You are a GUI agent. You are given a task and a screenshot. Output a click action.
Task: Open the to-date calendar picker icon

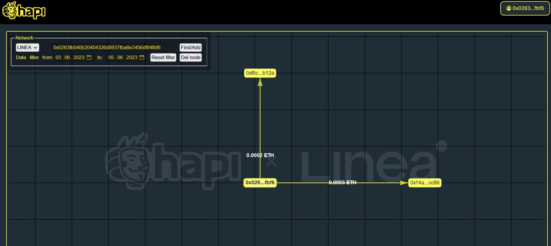pos(142,58)
